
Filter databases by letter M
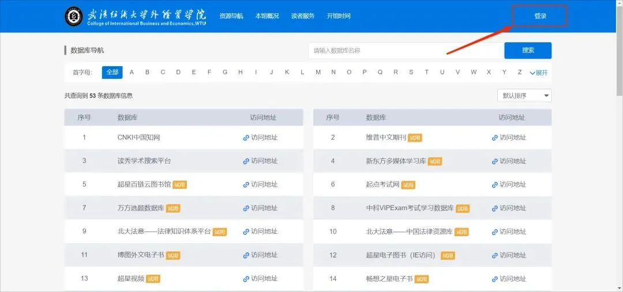point(318,72)
